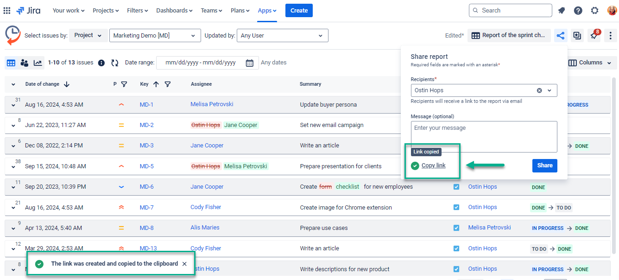Click the share report icon

coord(561,36)
